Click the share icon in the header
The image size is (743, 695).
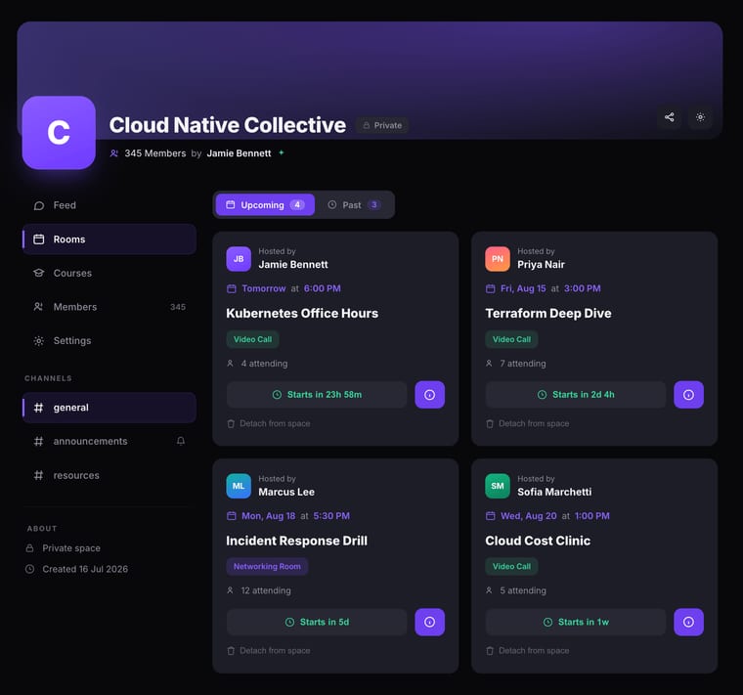669,117
